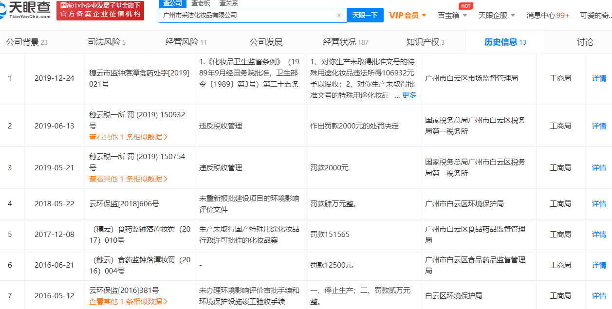The width and height of the screenshot is (612, 309).
Task: Switch to 查关系 search tab
Action: coord(228,3)
